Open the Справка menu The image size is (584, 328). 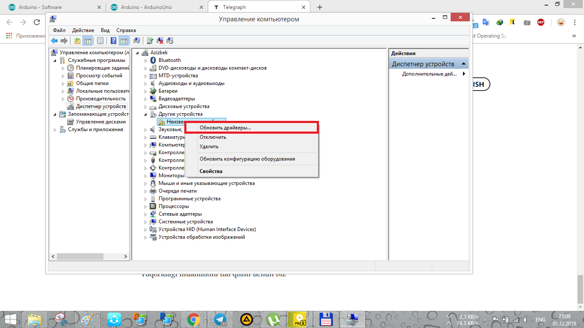(126, 30)
